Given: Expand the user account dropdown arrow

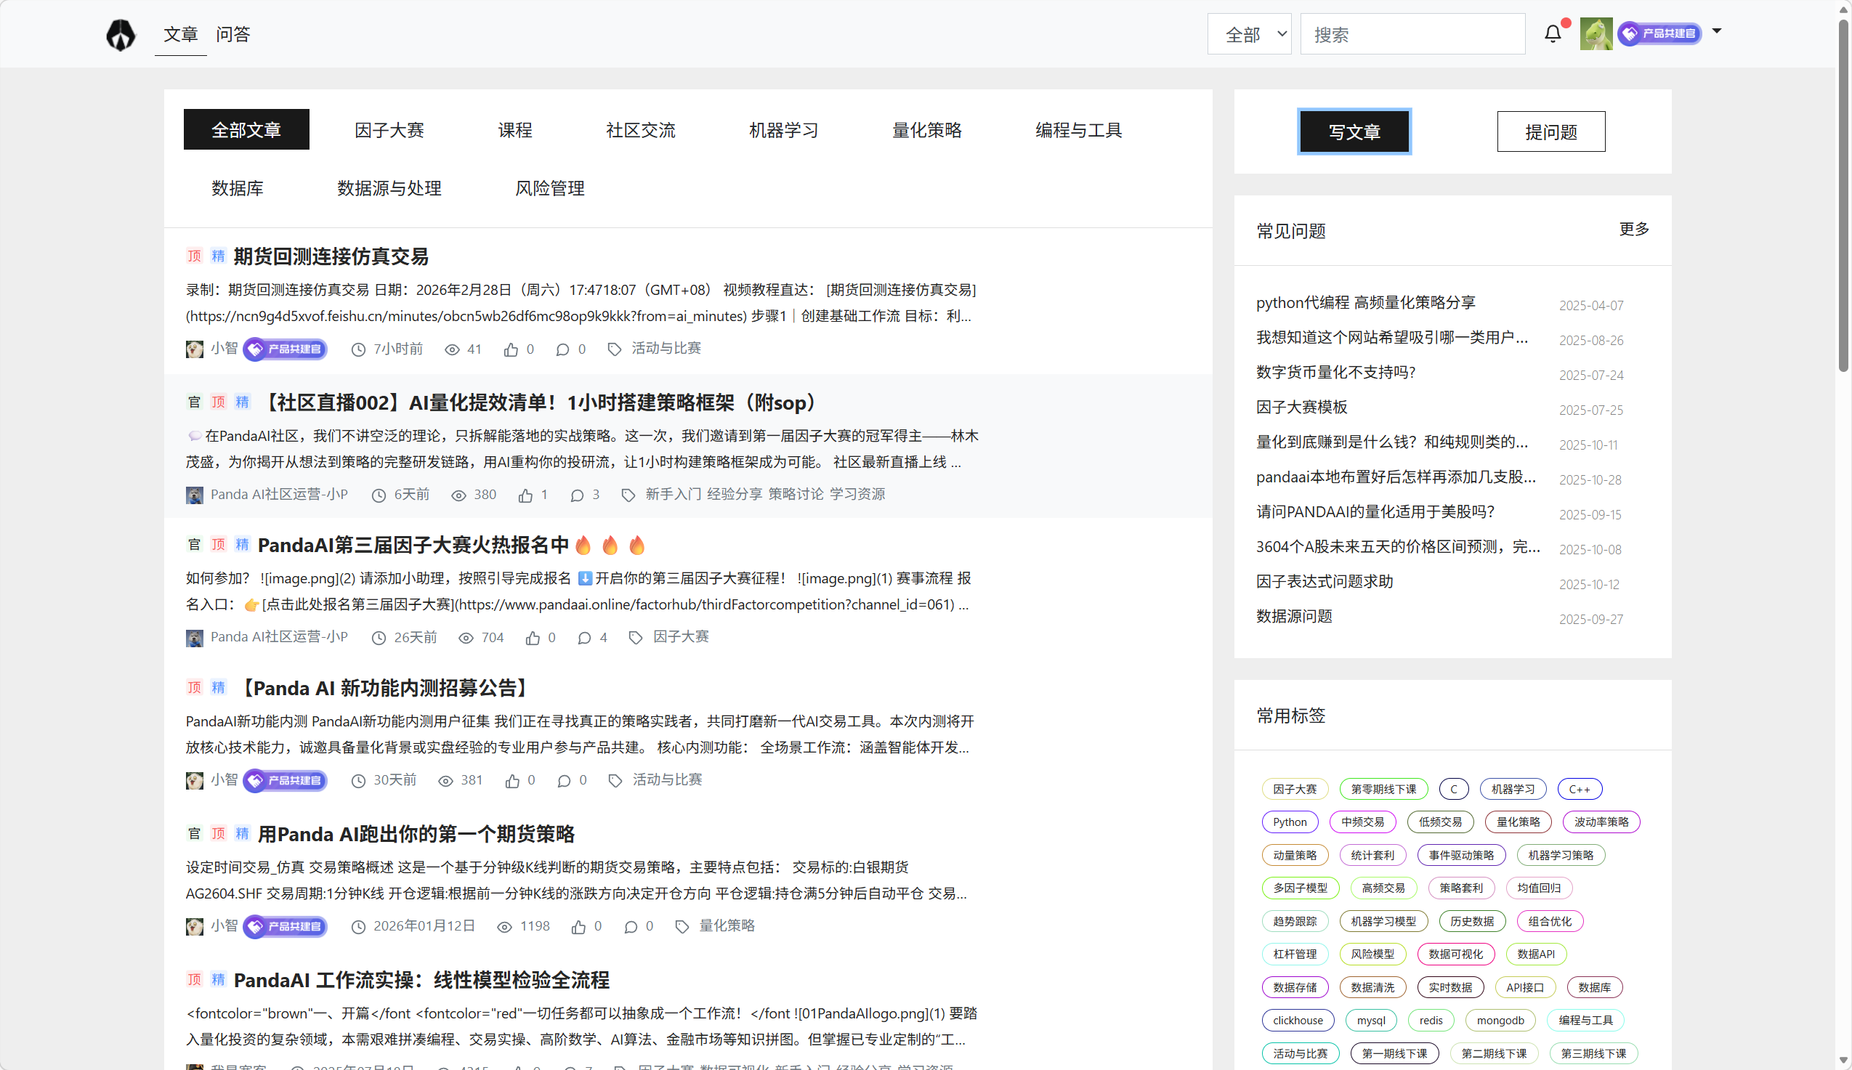Looking at the screenshot, I should 1717,31.
